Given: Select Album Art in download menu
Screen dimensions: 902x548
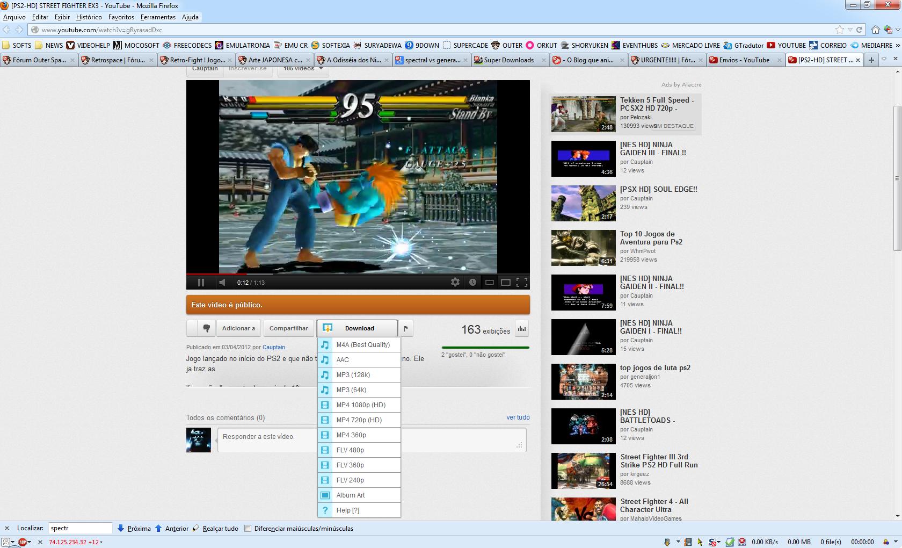Looking at the screenshot, I should coord(359,495).
